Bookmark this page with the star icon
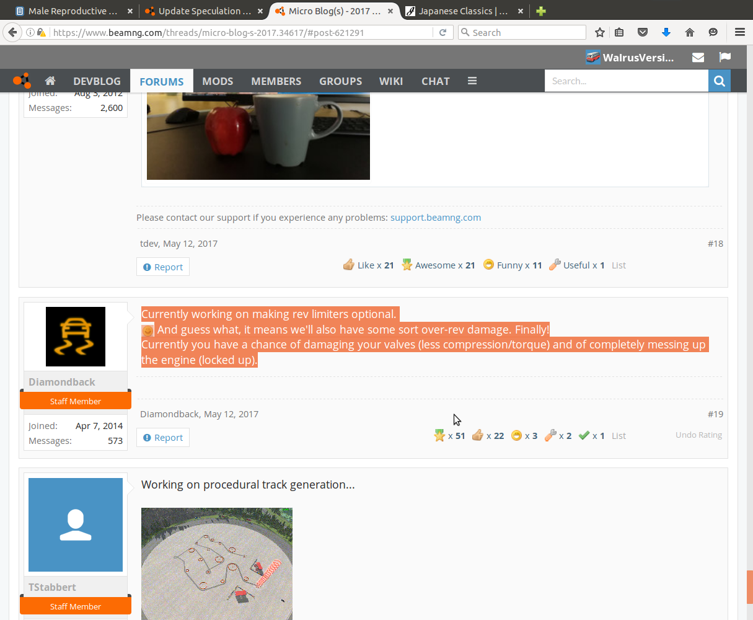 coord(599,32)
